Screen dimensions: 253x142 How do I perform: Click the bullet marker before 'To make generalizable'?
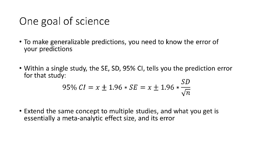(x=21, y=42)
